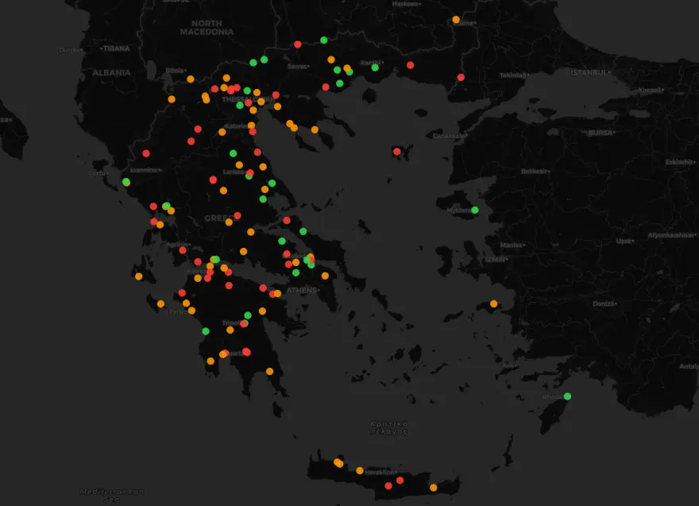Select the orange marker right of Bitola label
The height and width of the screenshot is (506, 699).
click(191, 79)
